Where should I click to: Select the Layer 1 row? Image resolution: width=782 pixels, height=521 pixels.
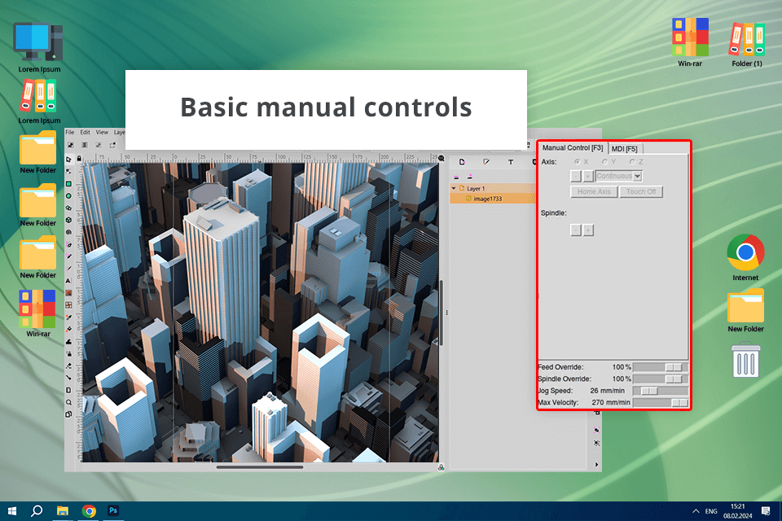[493, 189]
